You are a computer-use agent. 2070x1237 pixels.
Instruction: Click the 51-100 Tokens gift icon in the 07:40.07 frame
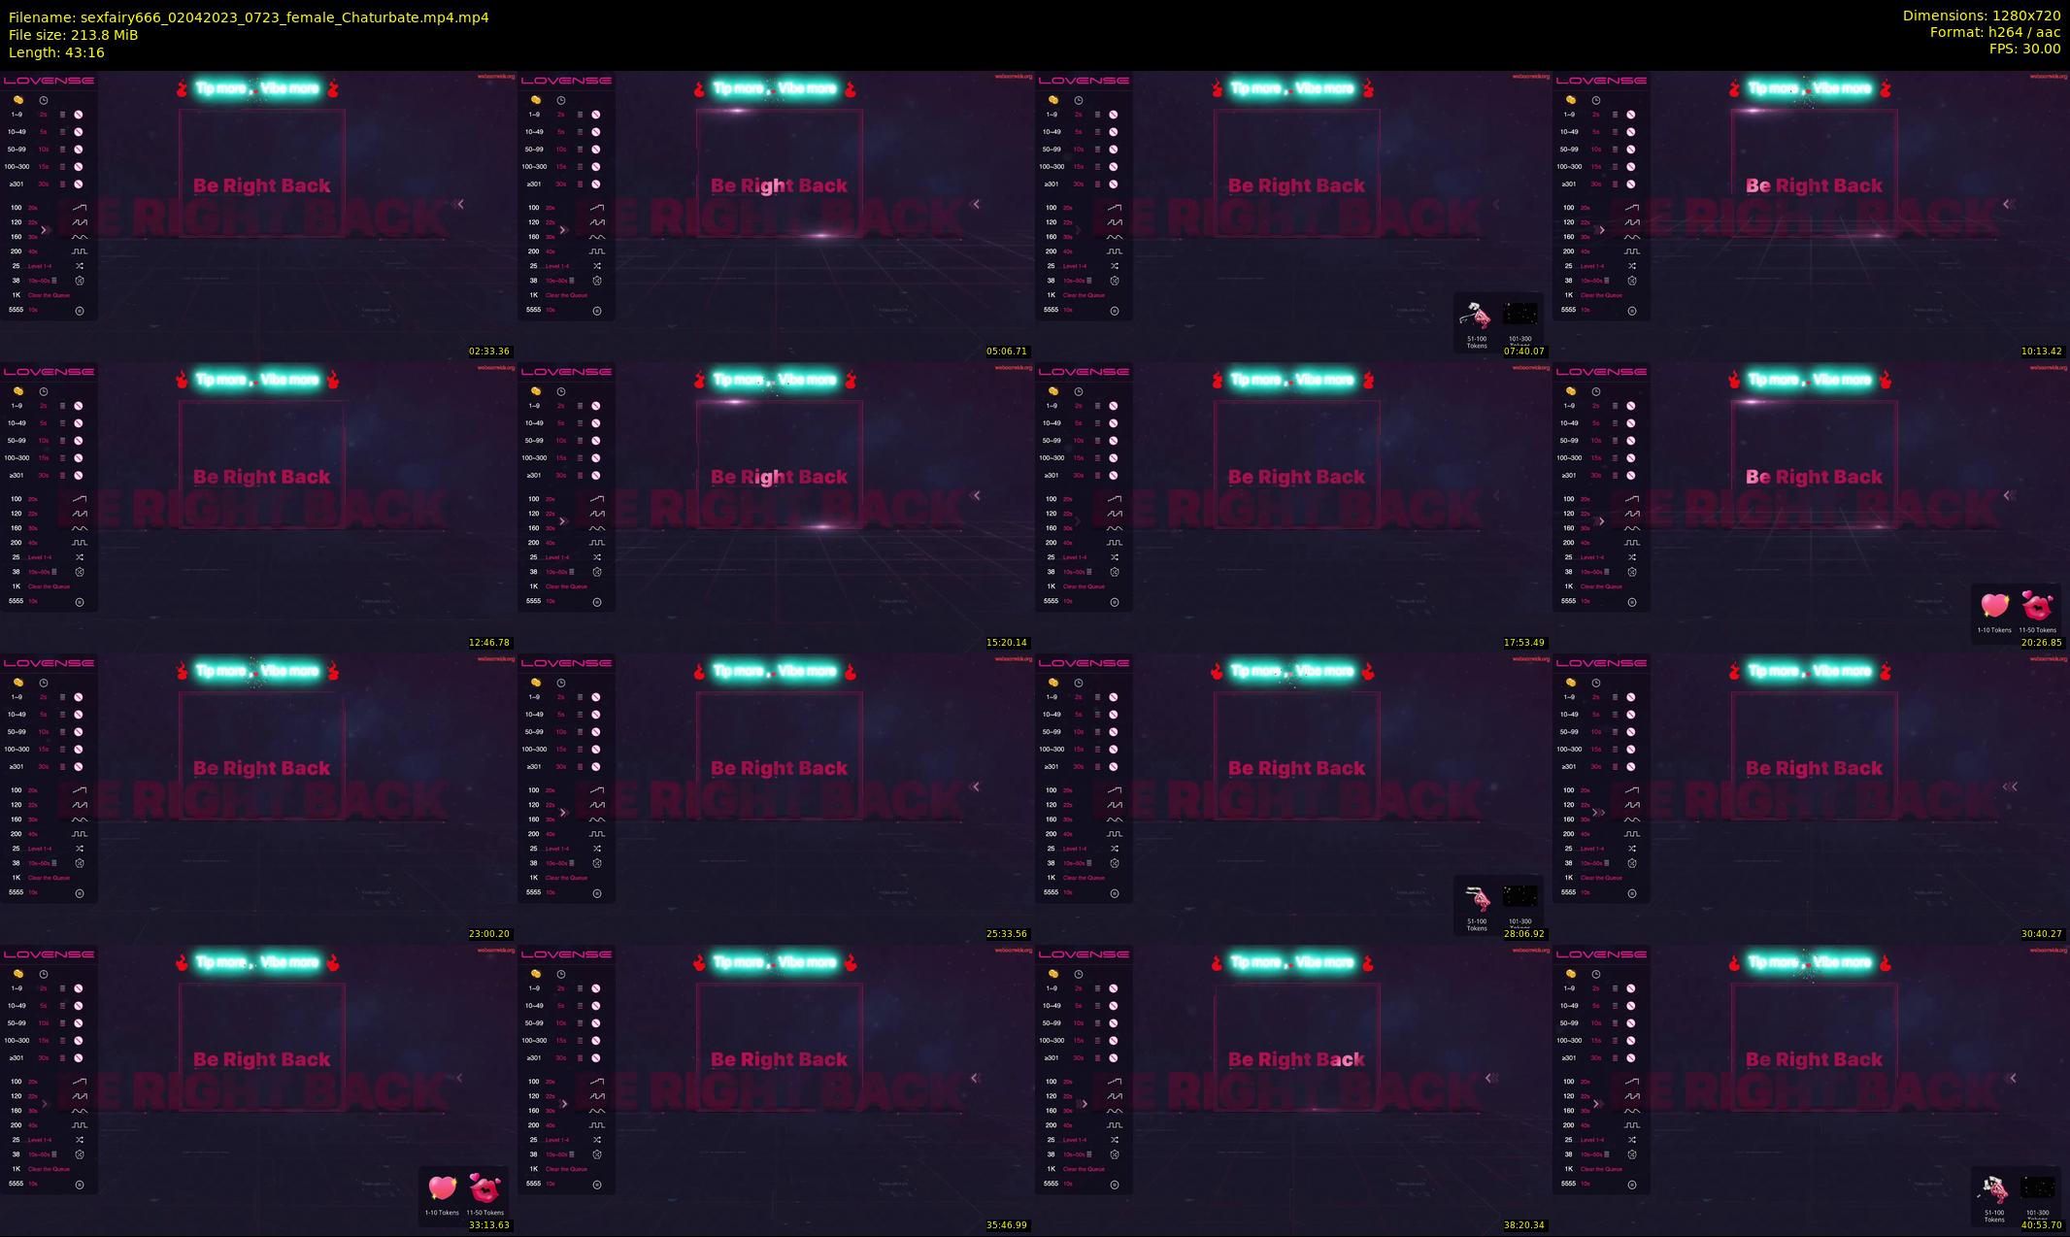coord(1476,316)
